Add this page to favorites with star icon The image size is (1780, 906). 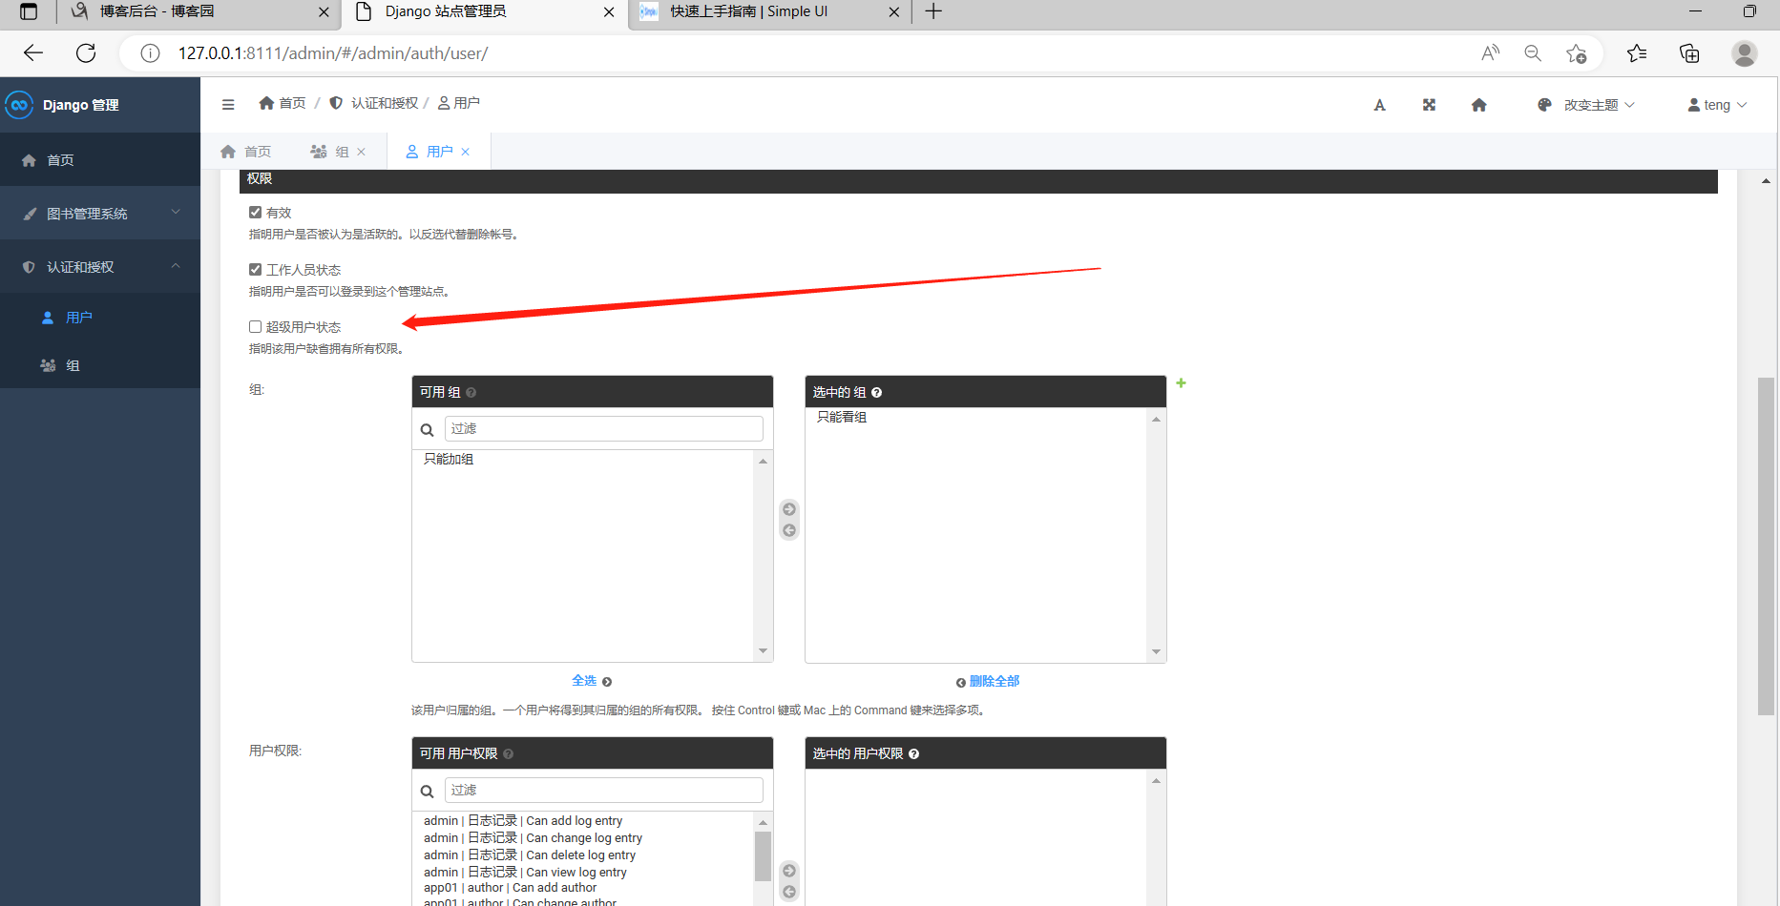(x=1576, y=53)
